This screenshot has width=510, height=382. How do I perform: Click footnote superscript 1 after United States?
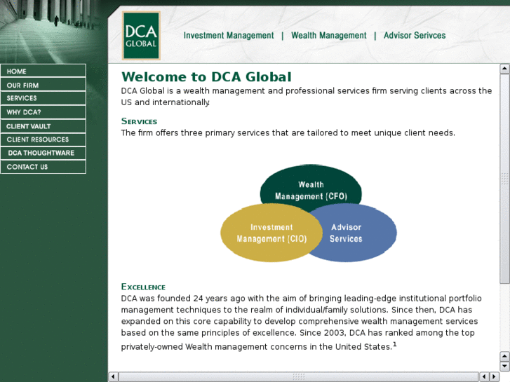pos(395,344)
